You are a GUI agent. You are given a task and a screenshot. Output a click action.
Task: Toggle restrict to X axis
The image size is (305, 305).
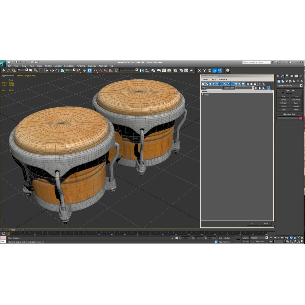click(x=199, y=71)
